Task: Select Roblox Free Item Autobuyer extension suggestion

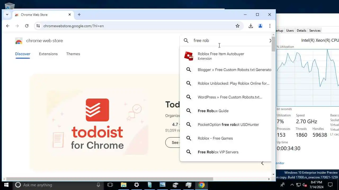Action: tap(226, 56)
